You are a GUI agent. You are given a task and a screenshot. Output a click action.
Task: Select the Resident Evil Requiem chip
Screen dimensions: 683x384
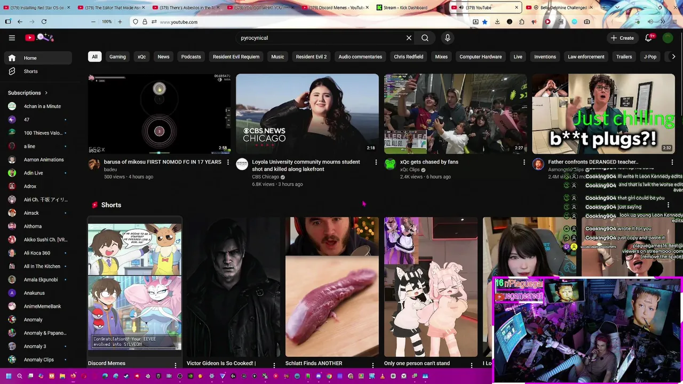click(x=236, y=57)
